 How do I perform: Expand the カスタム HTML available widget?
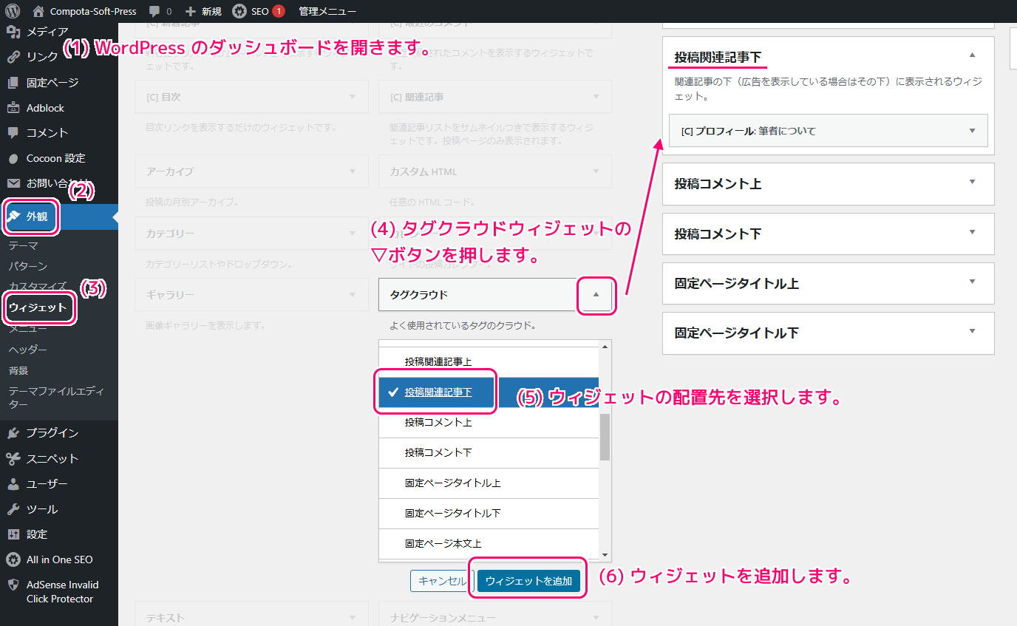pos(596,171)
